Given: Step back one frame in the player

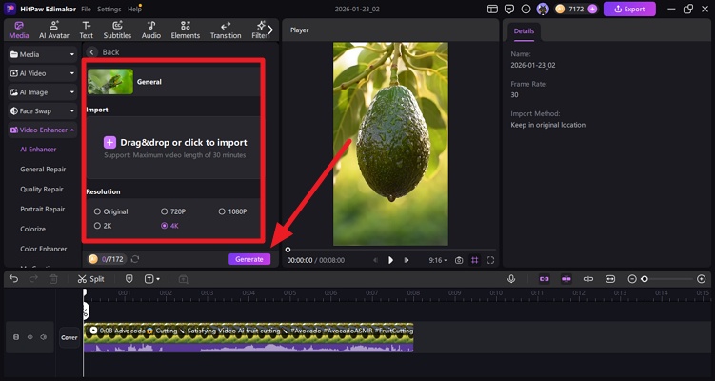Looking at the screenshot, I should [x=376, y=260].
